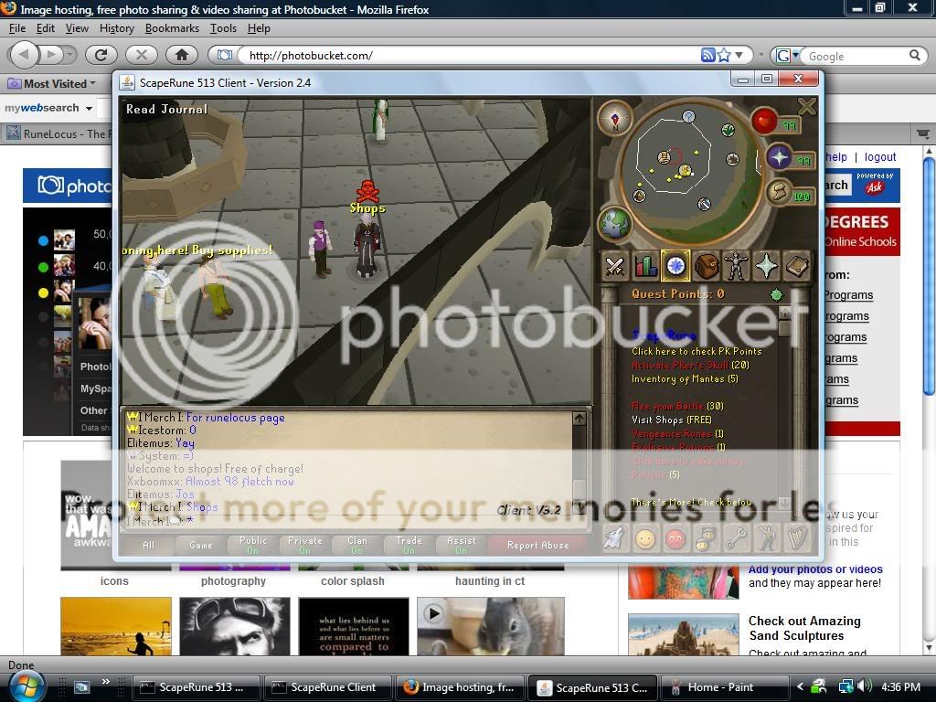Click the compass above the minimap
936x702 pixels.
(x=614, y=118)
